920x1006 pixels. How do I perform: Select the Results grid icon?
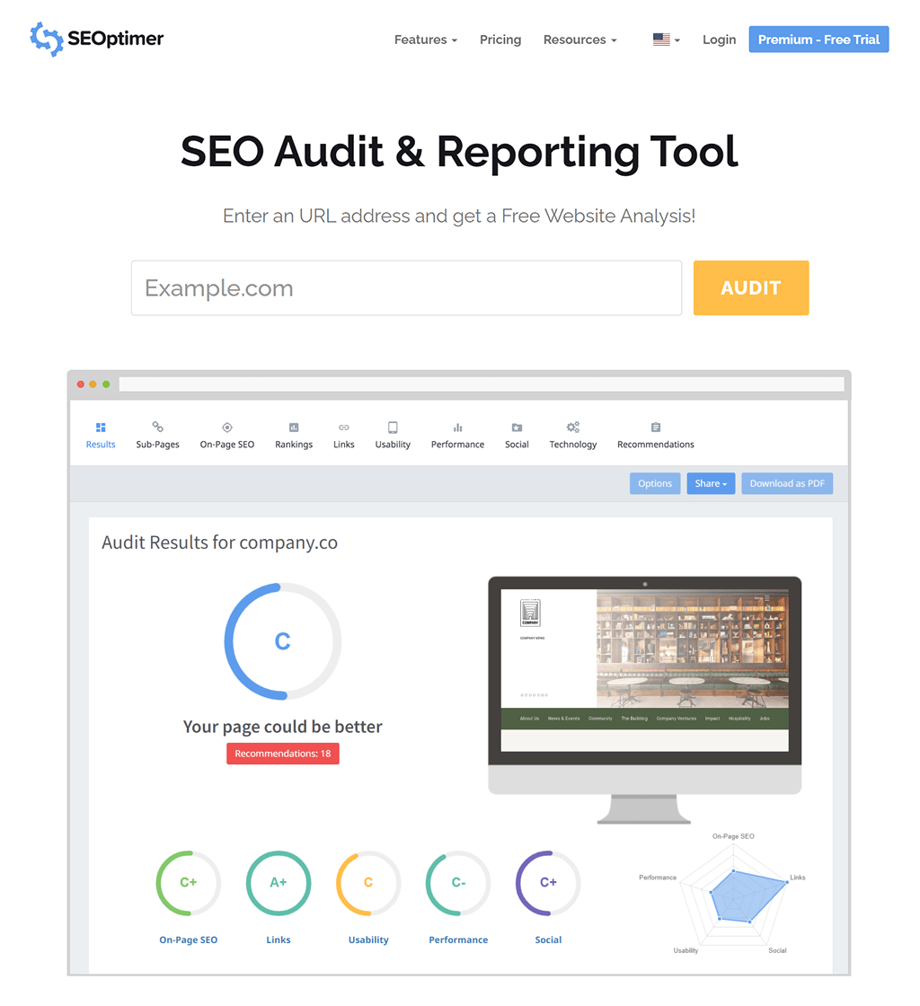pos(101,428)
